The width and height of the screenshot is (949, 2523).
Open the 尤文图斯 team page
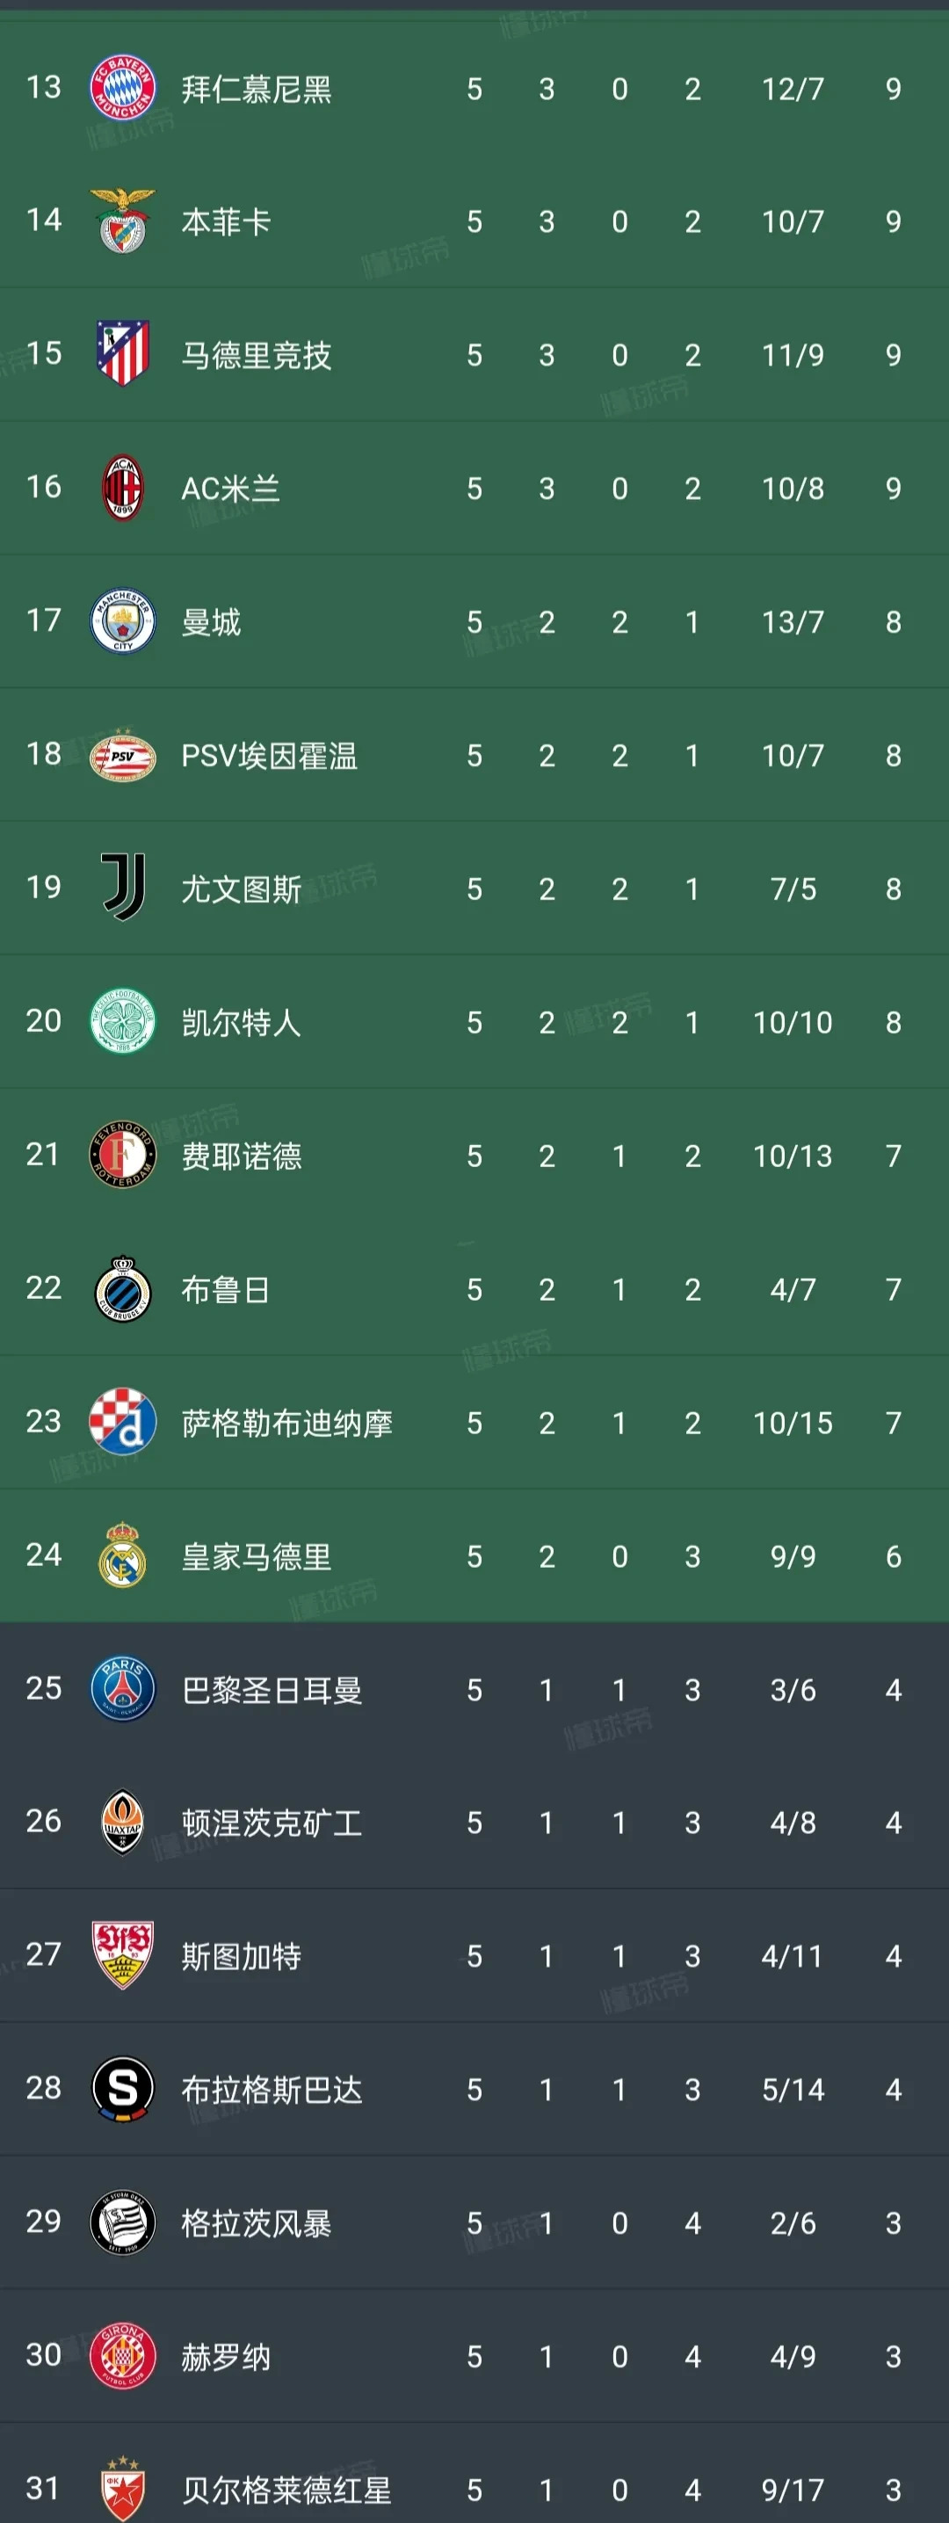243,889
